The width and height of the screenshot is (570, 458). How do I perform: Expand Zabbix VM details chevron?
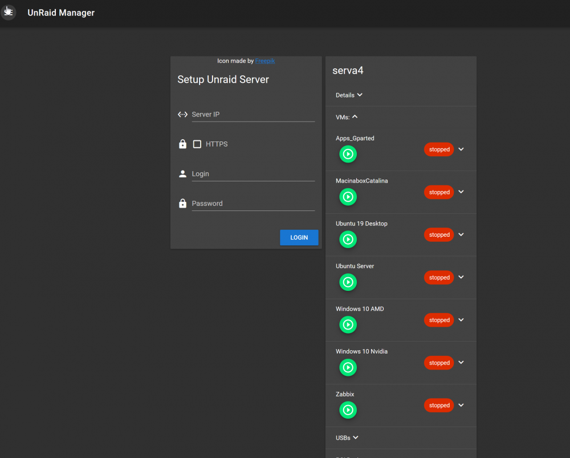(x=461, y=406)
